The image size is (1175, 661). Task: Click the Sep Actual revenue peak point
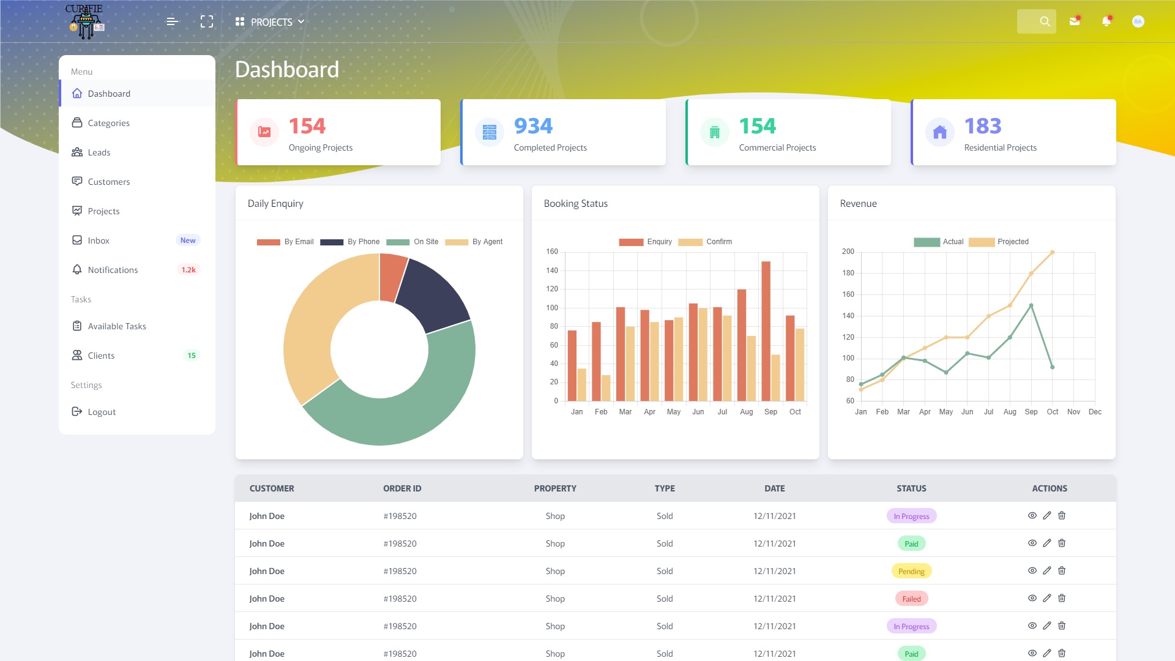[1031, 305]
